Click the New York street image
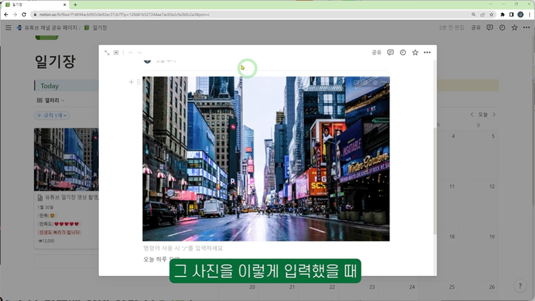Screen dimensions: 535x301 point(266,159)
